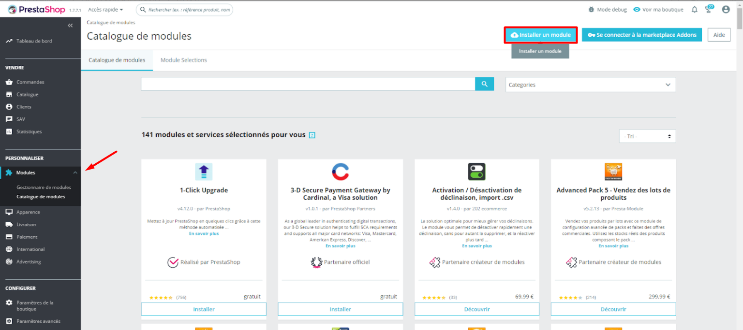Image resolution: width=743 pixels, height=330 pixels.
Task: Click the blue module search magnifier button
Action: coord(485,84)
